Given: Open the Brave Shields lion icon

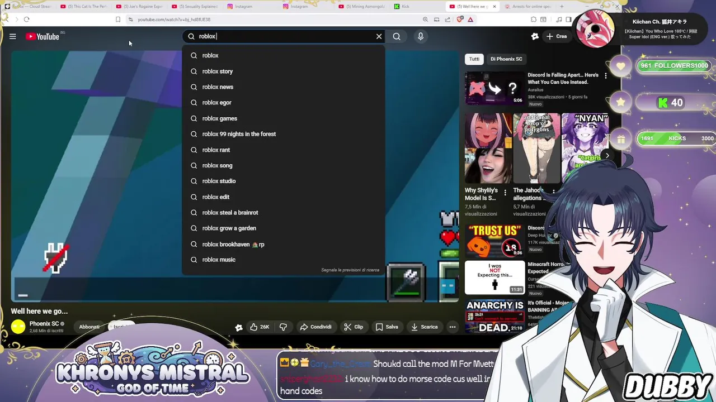Looking at the screenshot, I should [460, 20].
